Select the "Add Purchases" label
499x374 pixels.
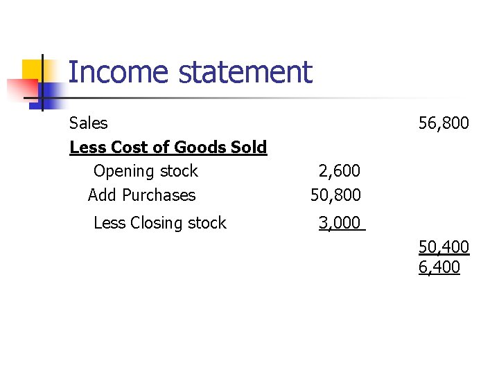click(x=142, y=195)
